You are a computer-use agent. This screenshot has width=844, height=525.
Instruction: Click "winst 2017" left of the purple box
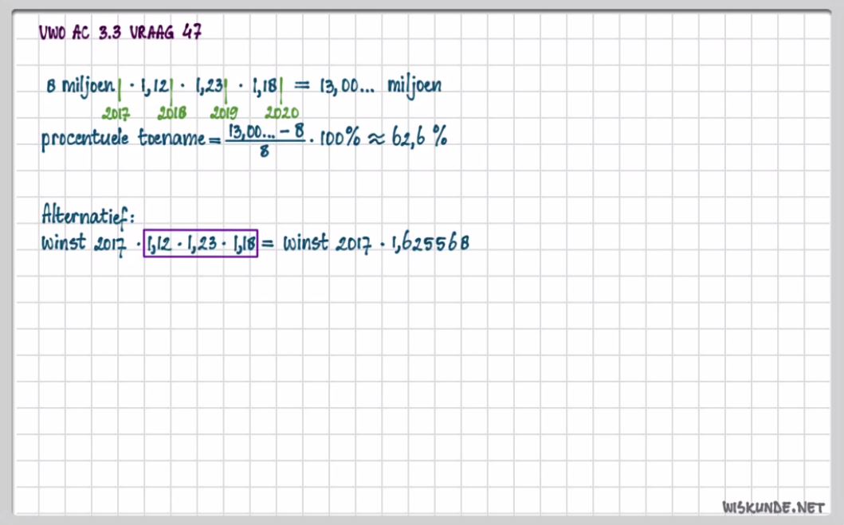[85, 243]
